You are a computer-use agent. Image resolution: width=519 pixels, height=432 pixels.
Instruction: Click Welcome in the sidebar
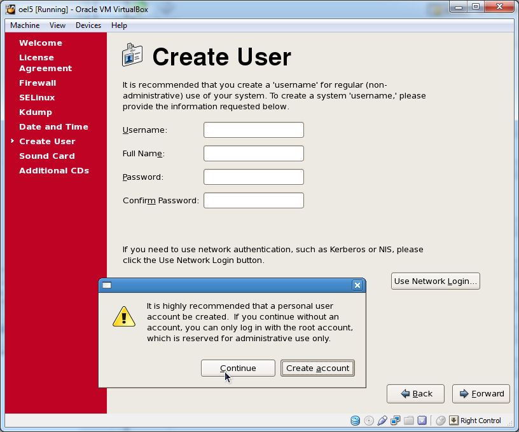tap(41, 43)
